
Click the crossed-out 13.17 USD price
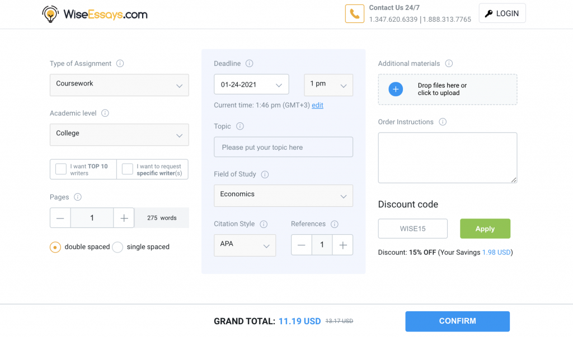(339, 321)
